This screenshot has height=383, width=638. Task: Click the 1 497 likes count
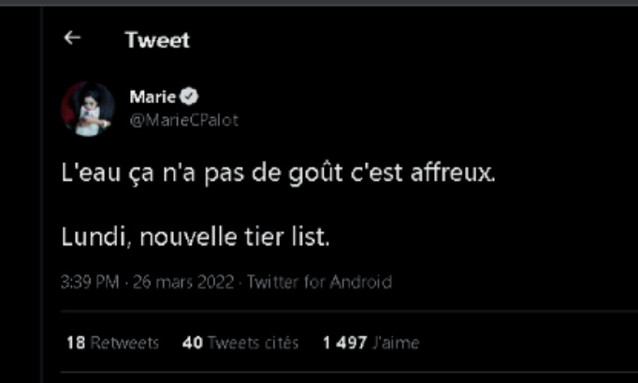pyautogui.click(x=343, y=343)
